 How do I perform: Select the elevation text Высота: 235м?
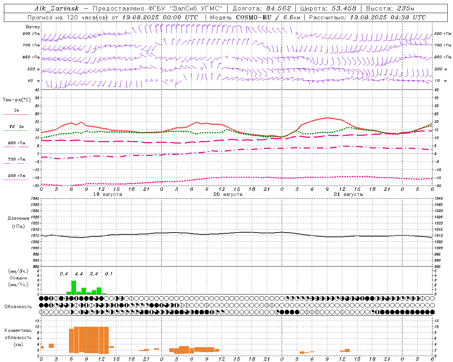pyautogui.click(x=390, y=8)
